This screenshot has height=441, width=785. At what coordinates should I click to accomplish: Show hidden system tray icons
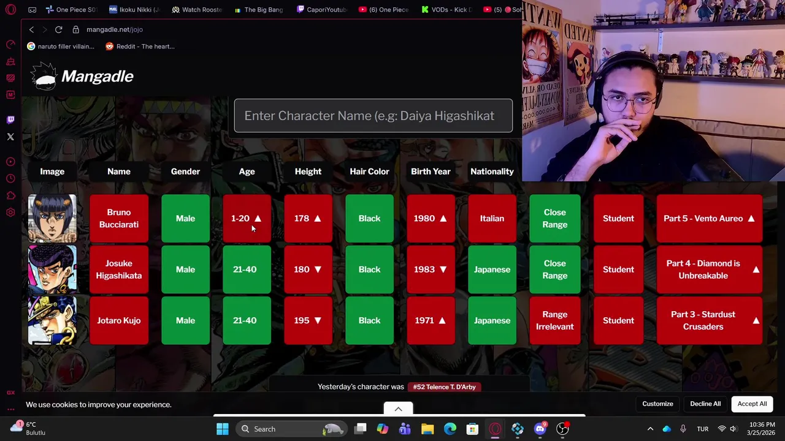point(650,429)
